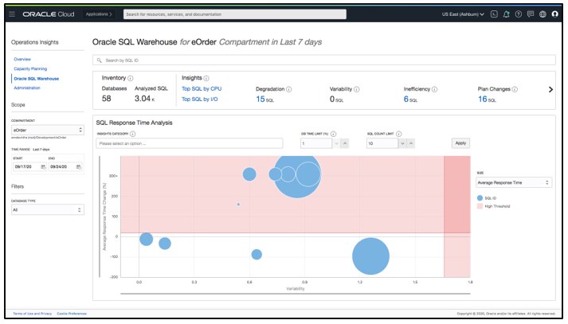The height and width of the screenshot is (324, 568).
Task: Go to Administration
Action: [x=27, y=88]
